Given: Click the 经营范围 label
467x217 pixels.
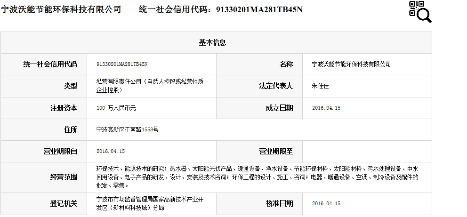Looking at the screenshot, I should 64,177.
